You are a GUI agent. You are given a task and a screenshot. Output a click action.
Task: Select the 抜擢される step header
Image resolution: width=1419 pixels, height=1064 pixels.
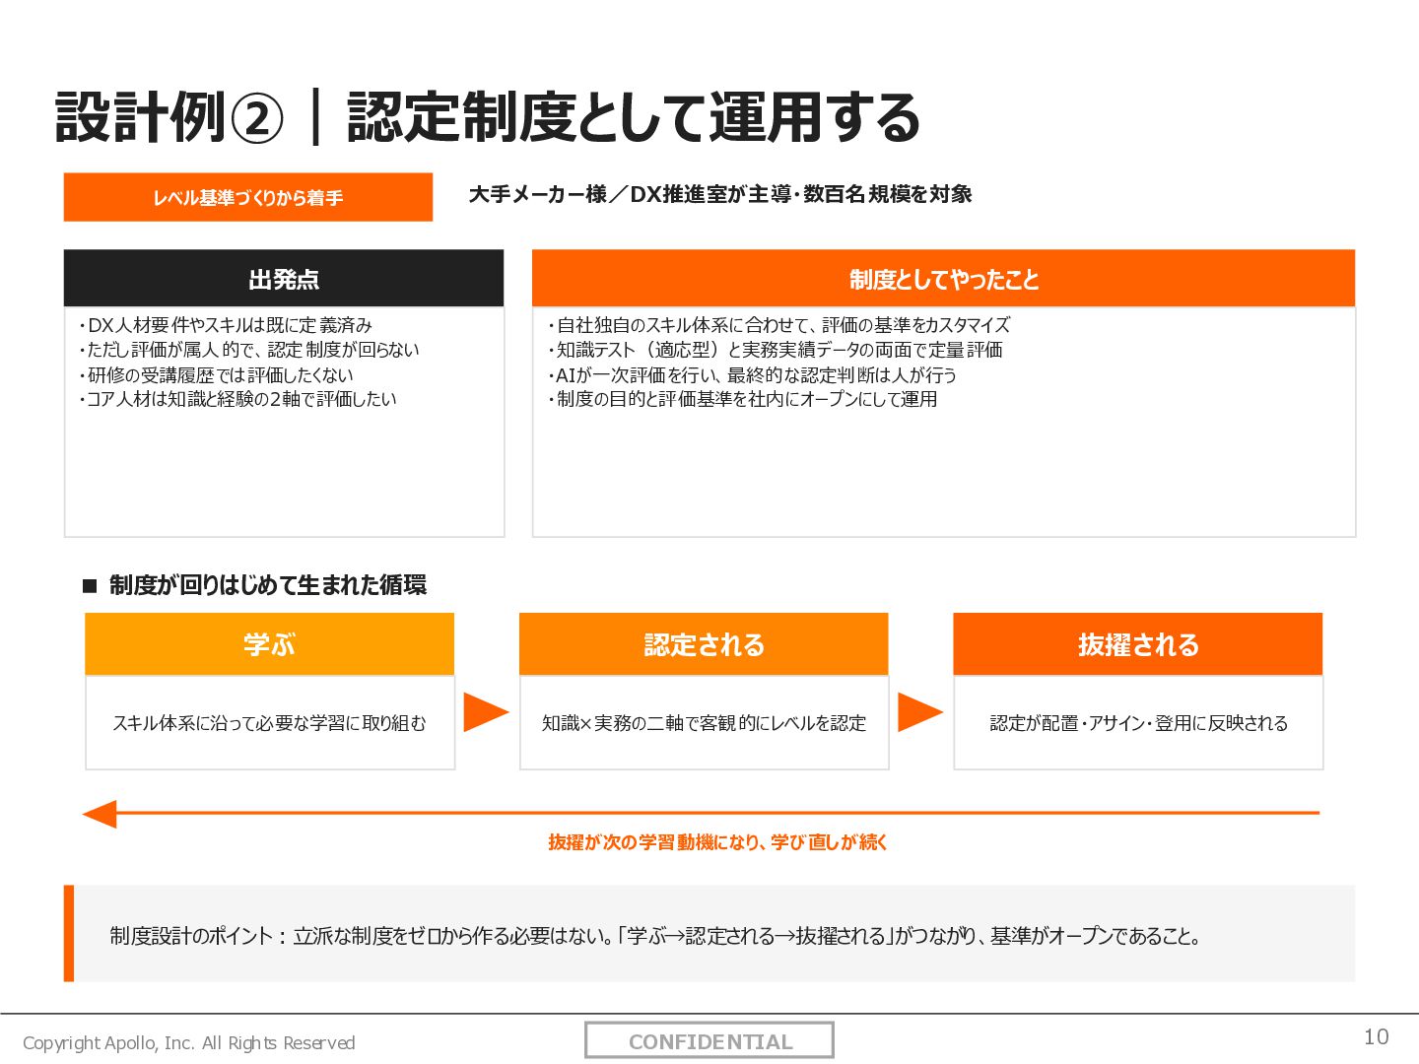tap(1138, 644)
